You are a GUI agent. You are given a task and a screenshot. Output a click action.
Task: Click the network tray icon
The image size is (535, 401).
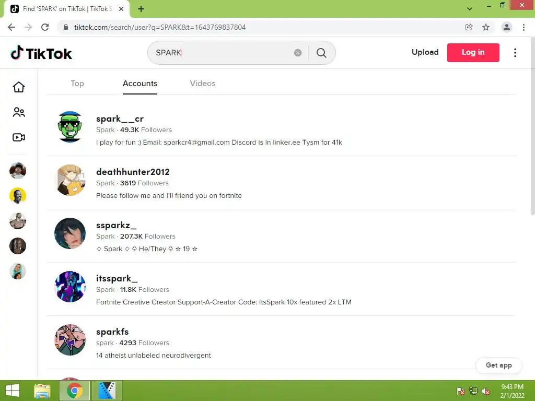[x=473, y=391]
